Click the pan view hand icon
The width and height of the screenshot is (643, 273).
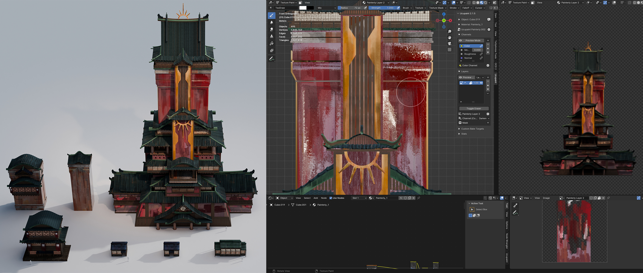coord(450,38)
